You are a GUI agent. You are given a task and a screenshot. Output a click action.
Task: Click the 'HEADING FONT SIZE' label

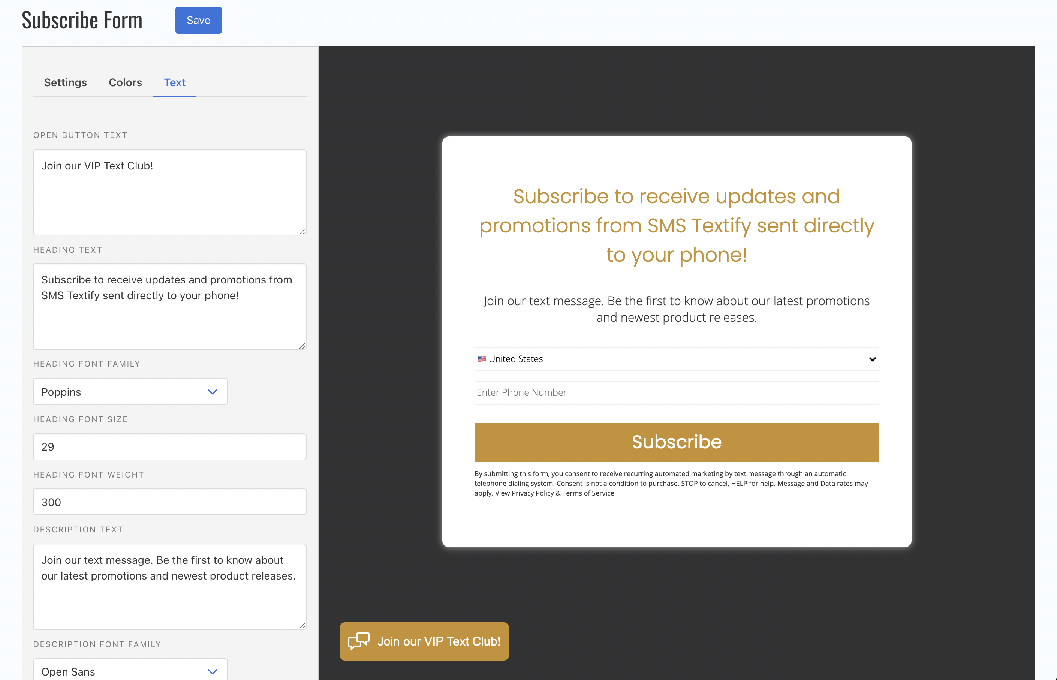coord(80,419)
